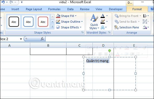Viewport: 154px width, 99px height.
Task: Open the Group objects menu
Action: coord(146,22)
